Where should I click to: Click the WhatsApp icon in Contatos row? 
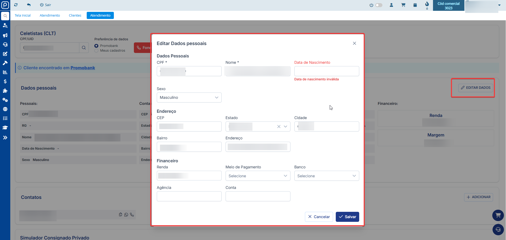[126, 215]
